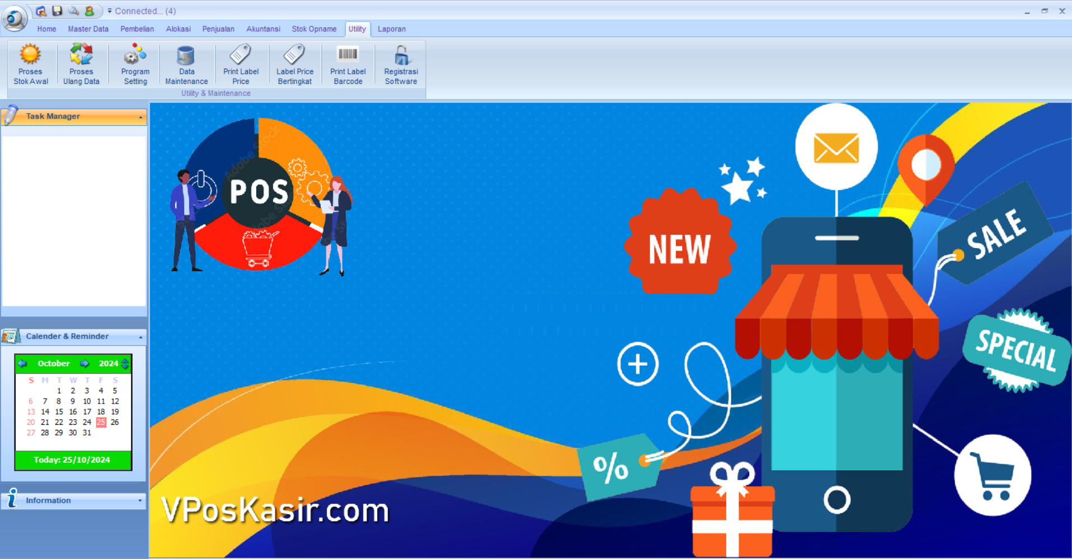1072x559 pixels.
Task: Change calendar year with spinner arrows
Action: 125,363
